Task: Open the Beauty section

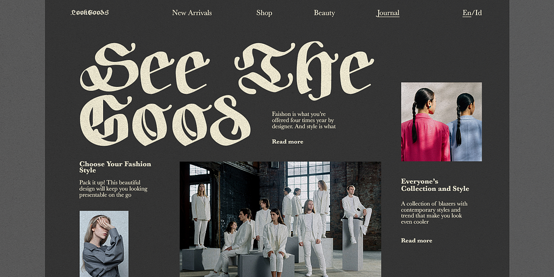Action: tap(324, 13)
